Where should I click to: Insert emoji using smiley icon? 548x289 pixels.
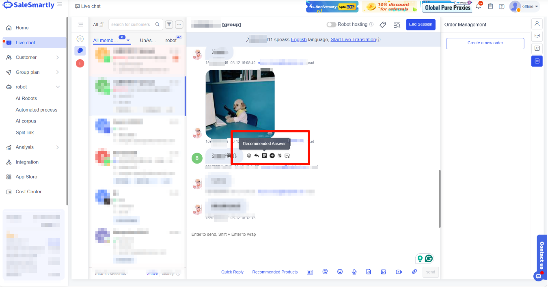[340, 272]
